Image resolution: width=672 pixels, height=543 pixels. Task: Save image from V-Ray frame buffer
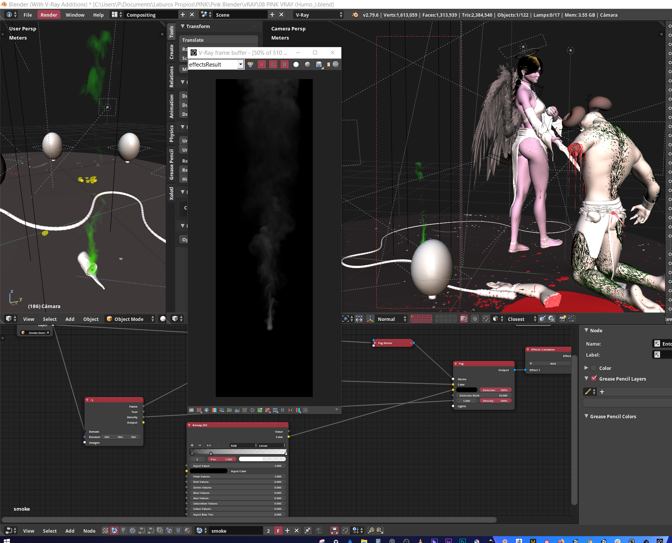(319, 64)
